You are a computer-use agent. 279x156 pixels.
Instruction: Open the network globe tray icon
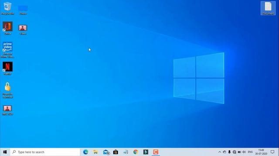[x=235, y=152]
